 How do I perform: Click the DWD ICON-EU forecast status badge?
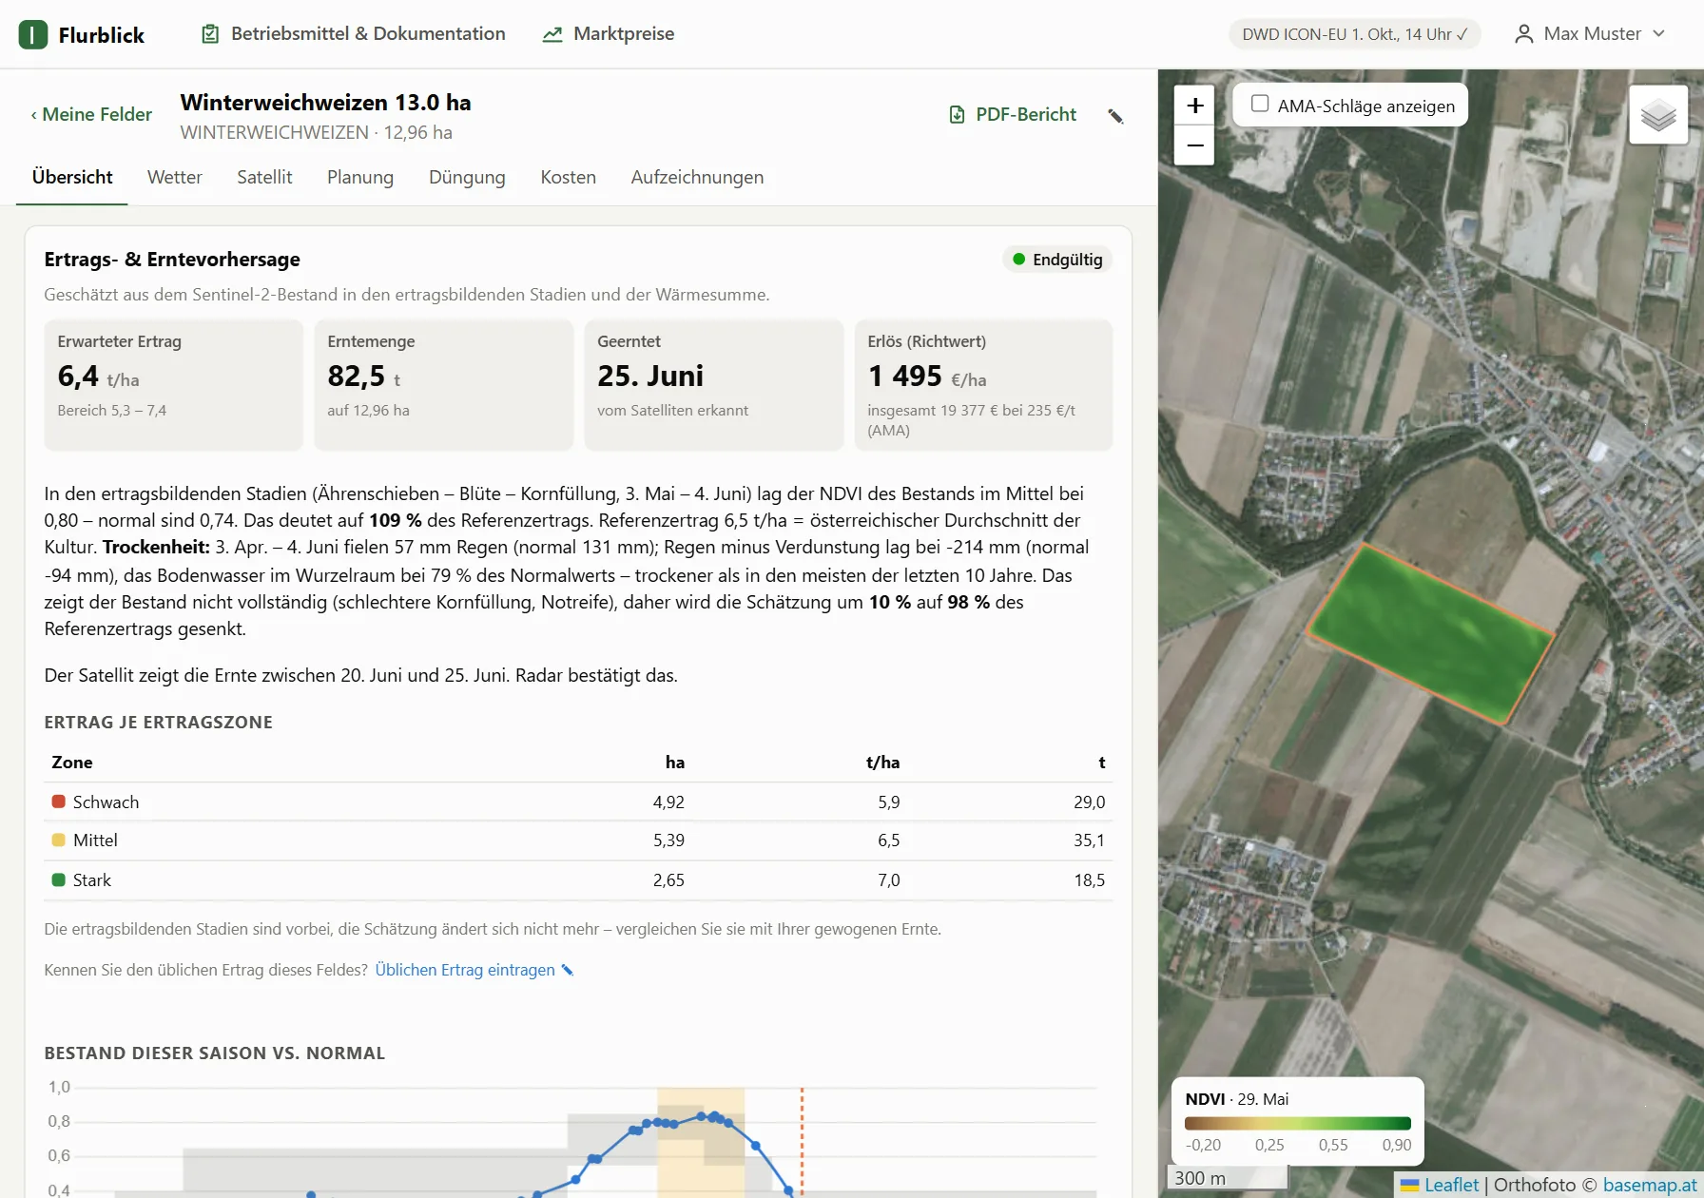1355,34
